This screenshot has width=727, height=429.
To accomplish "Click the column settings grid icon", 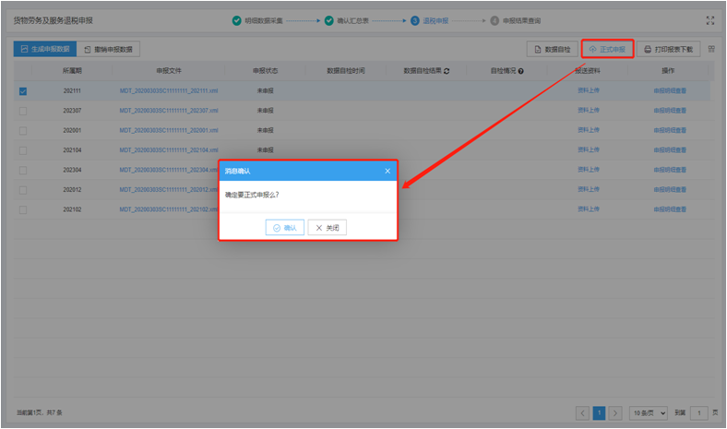I will (x=711, y=49).
